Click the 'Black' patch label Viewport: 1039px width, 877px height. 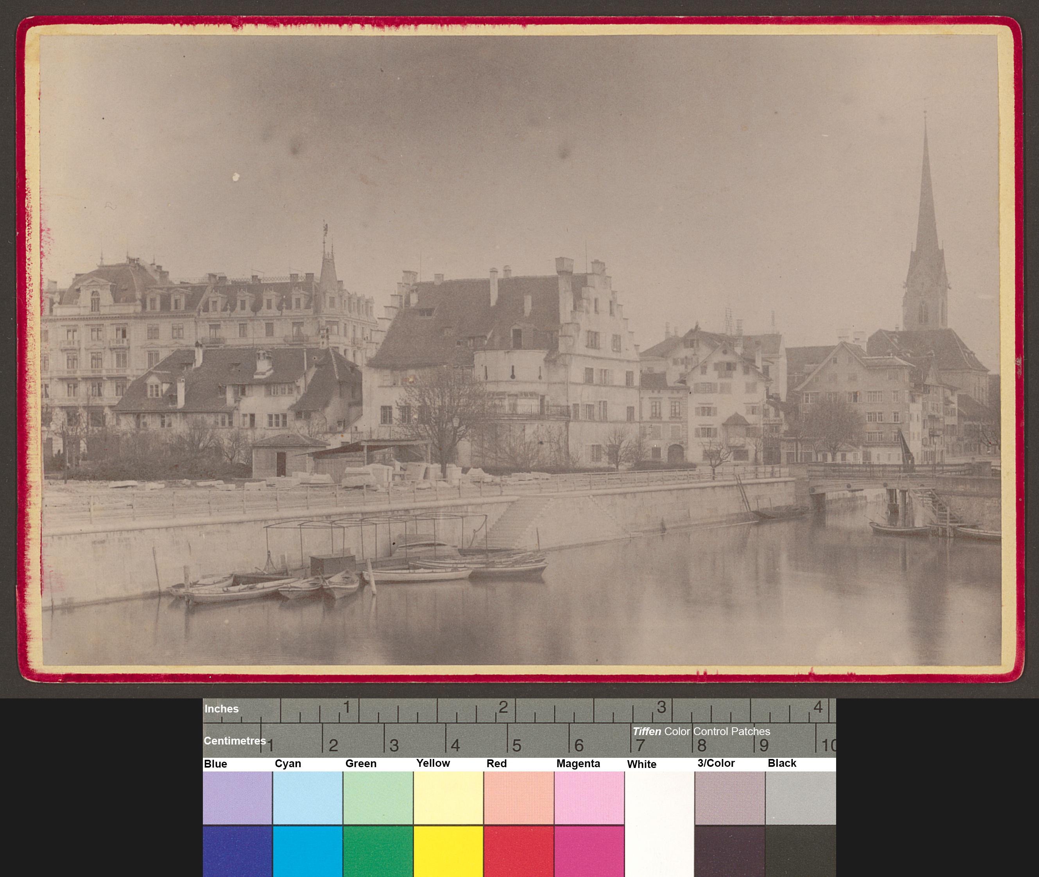(782, 763)
